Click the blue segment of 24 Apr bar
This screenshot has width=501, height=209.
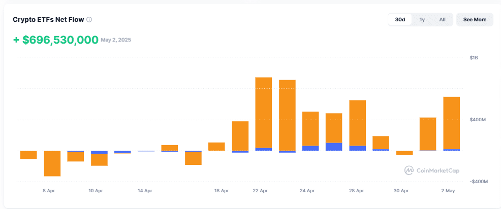click(x=310, y=148)
